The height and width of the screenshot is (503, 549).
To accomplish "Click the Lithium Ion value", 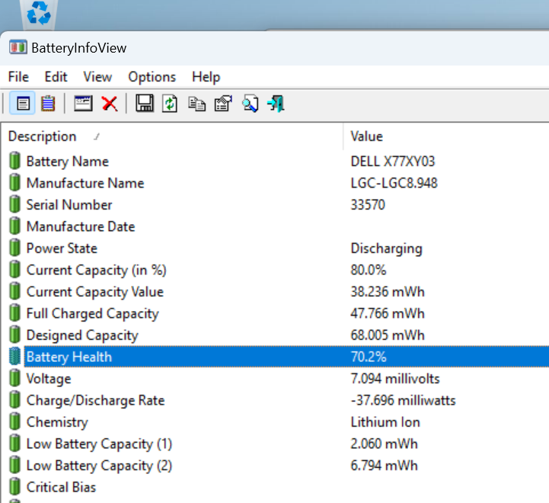I will tap(385, 422).
